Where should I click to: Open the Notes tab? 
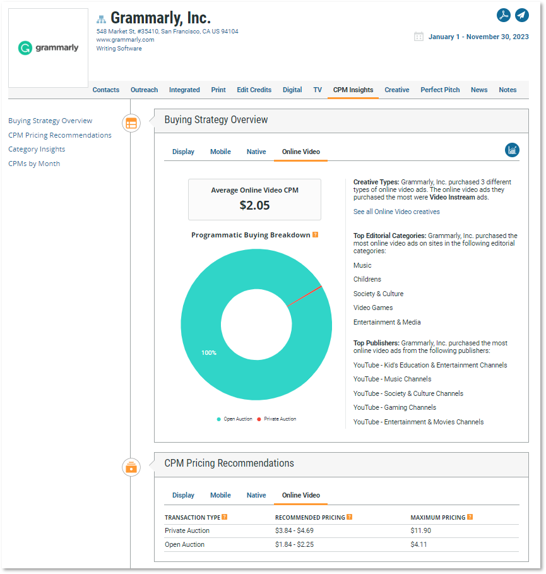(507, 90)
